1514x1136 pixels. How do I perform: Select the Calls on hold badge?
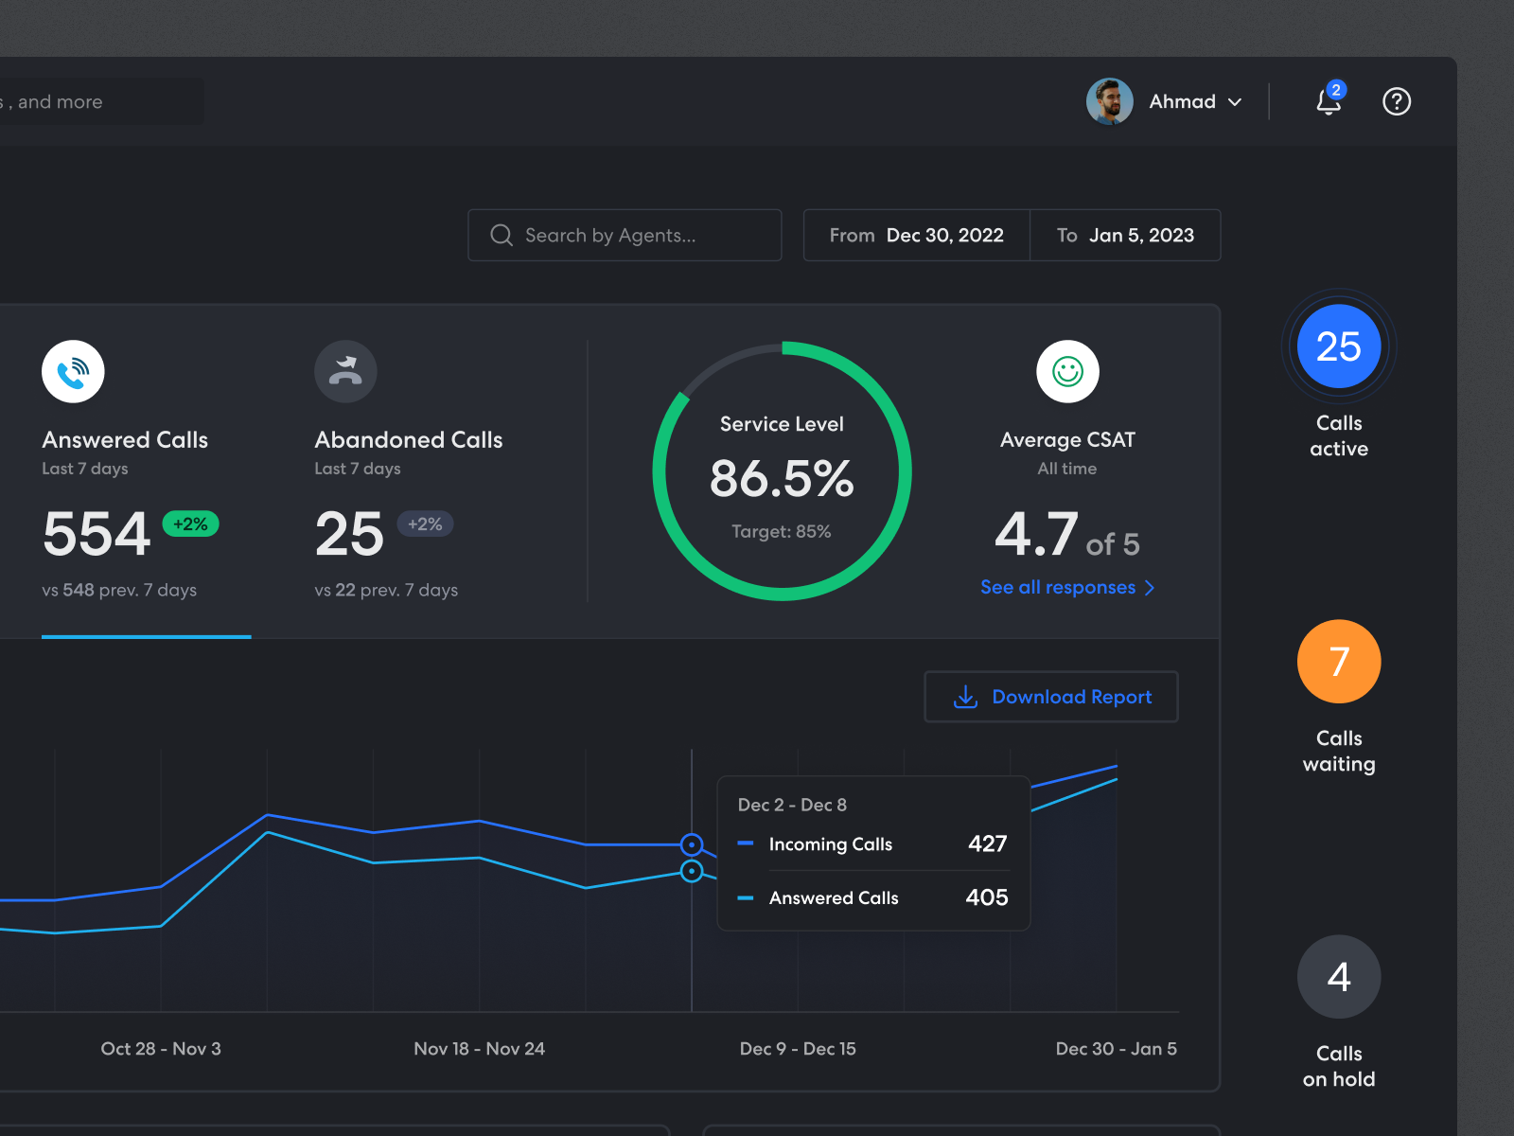coord(1338,977)
